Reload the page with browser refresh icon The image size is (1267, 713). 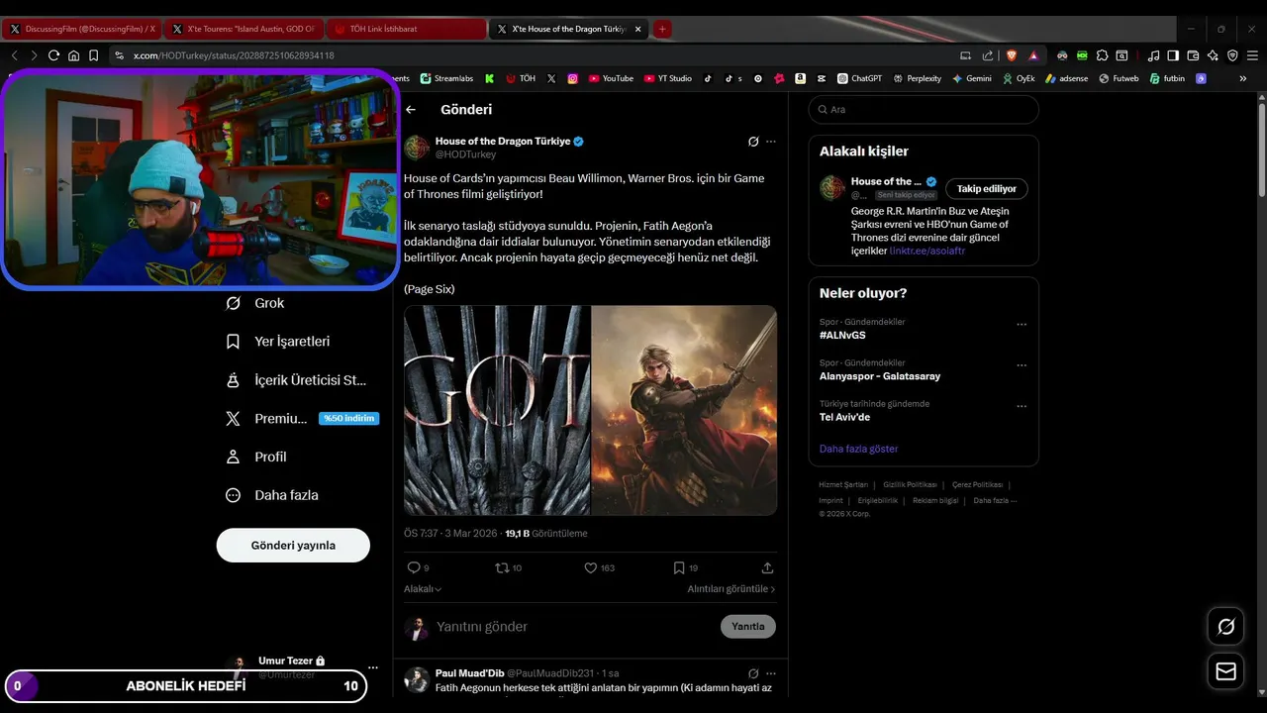[x=53, y=55]
